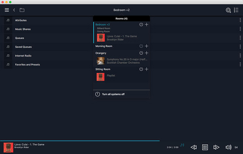Show the play queue list icon
The image size is (243, 154).
click(236, 10)
